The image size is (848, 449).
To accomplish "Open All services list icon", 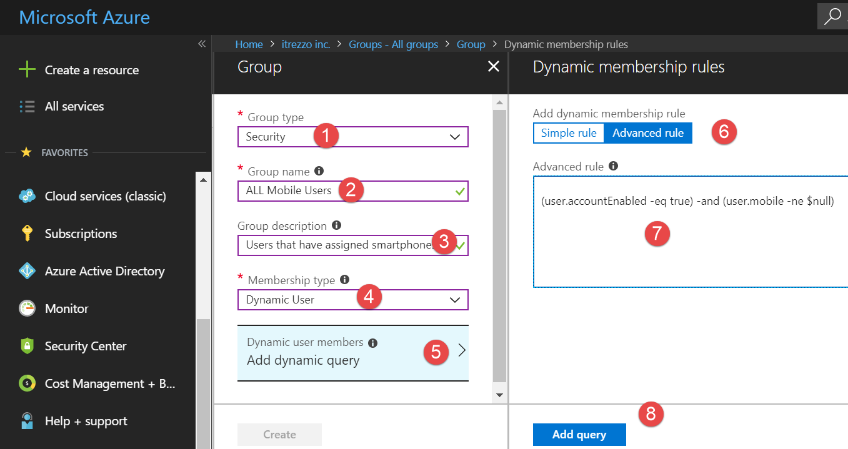I will click(27, 106).
